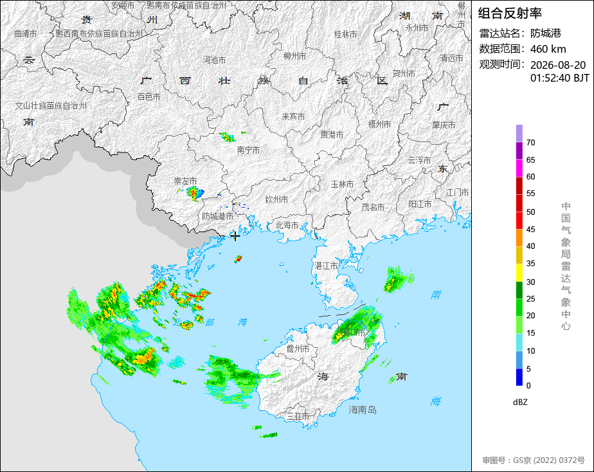Viewport: 594px width, 472px height.
Task: Click the 审图号 GS京 (2022) 0372号 text
Action: [534, 460]
